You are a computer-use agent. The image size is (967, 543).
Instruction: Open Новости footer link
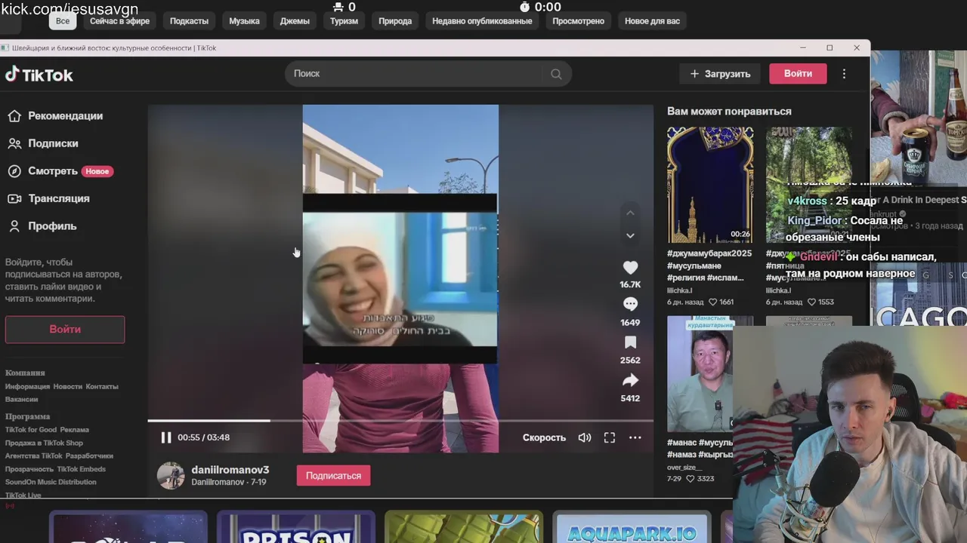[68, 387]
